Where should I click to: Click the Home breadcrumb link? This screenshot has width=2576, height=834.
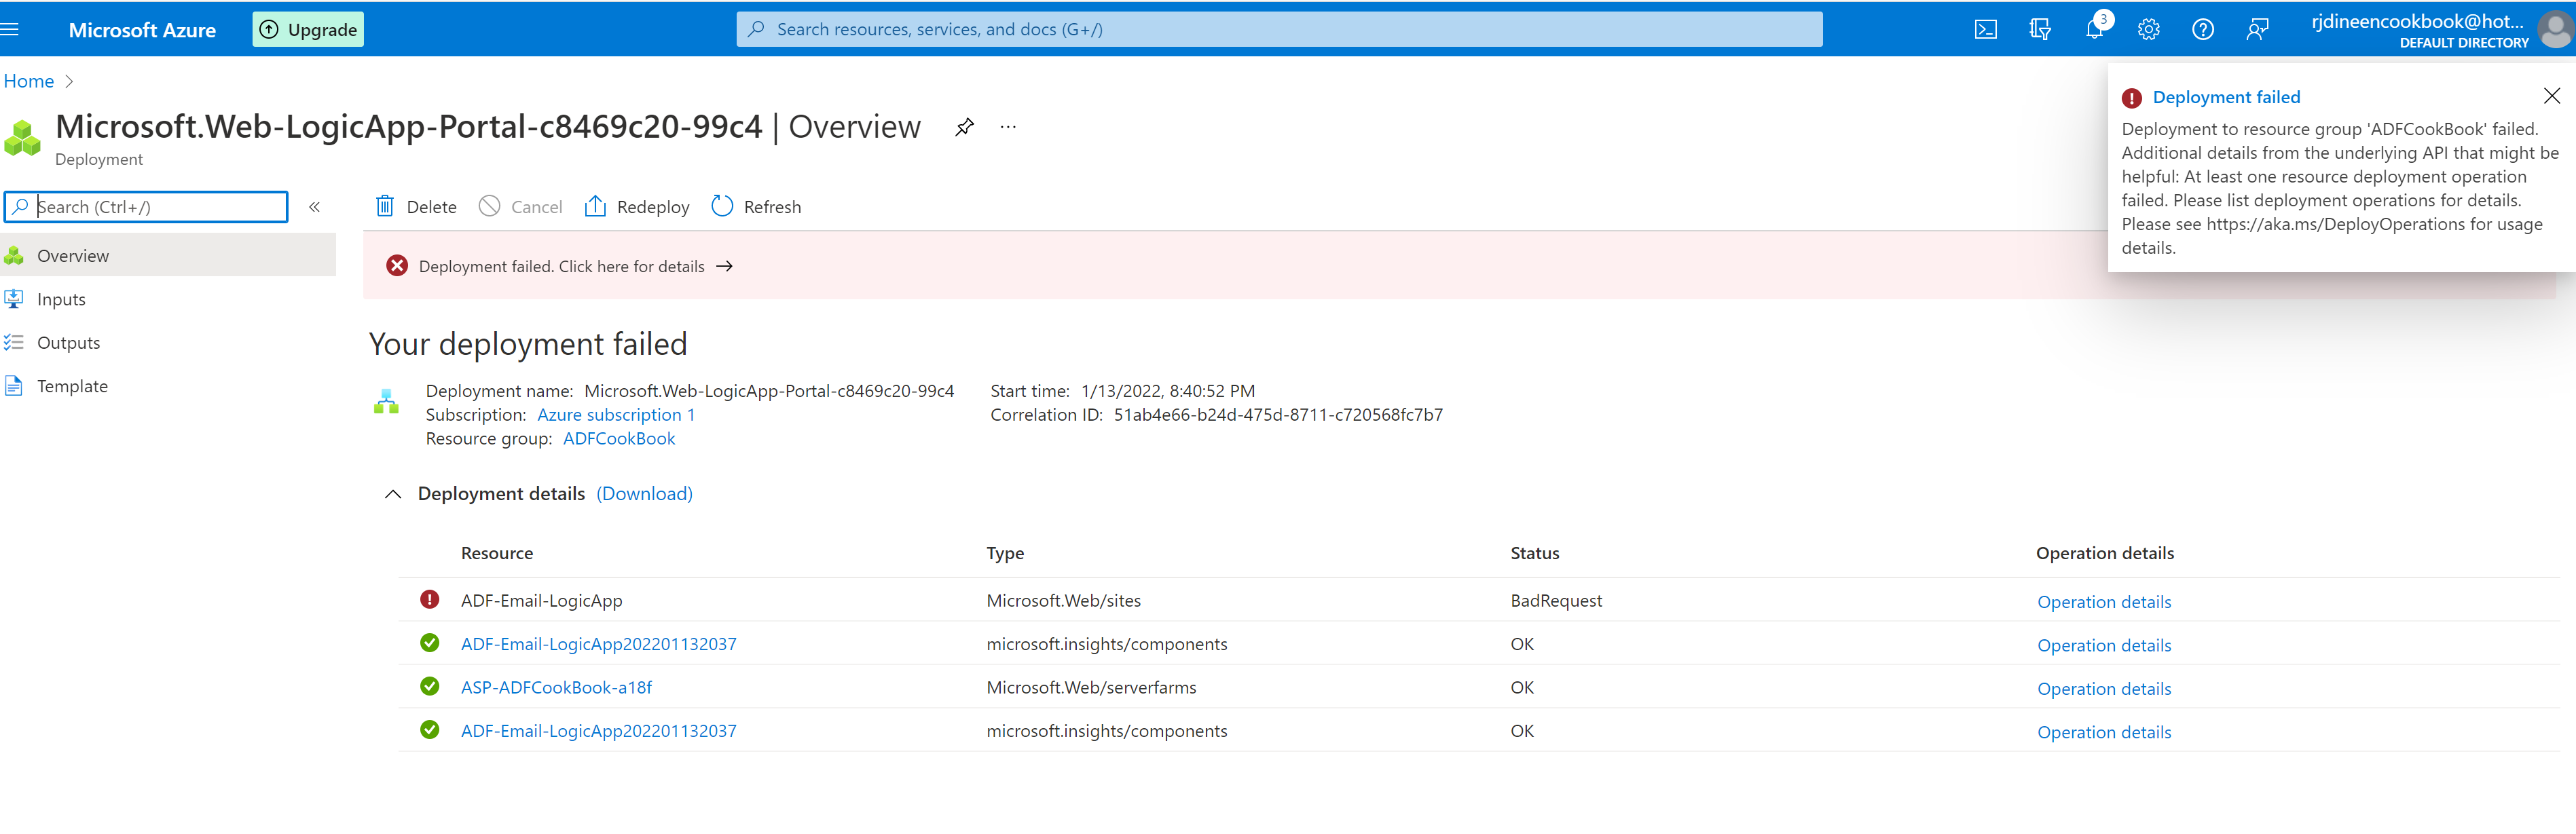pos(29,82)
